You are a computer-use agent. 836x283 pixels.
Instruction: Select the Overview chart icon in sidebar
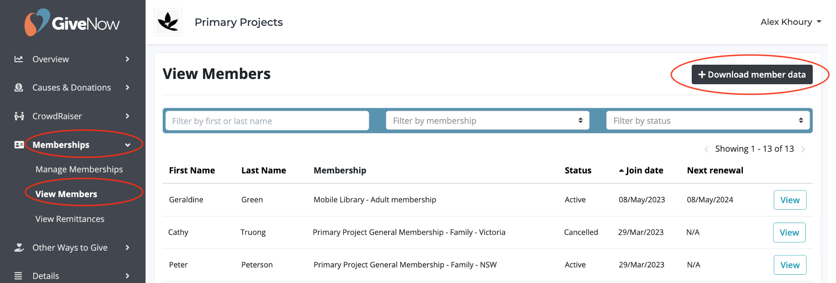click(19, 59)
